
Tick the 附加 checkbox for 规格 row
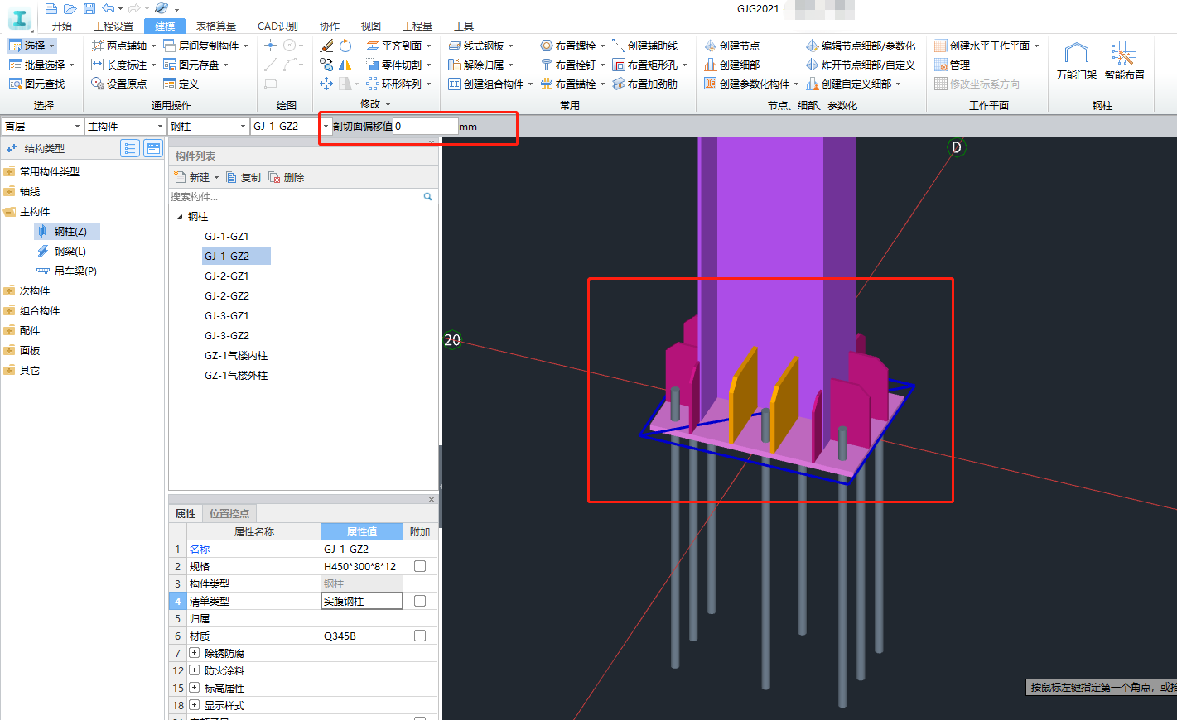420,566
